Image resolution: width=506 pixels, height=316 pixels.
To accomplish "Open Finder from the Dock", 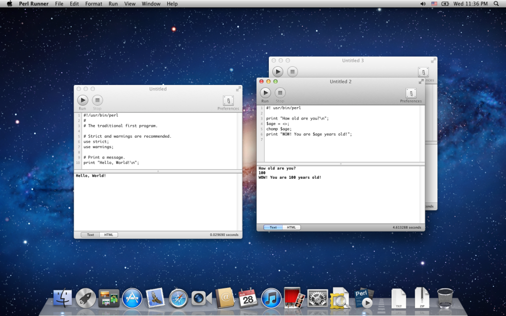I will 62,298.
